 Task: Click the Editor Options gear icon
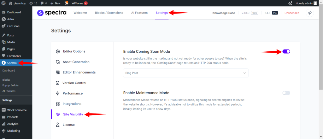(58, 51)
